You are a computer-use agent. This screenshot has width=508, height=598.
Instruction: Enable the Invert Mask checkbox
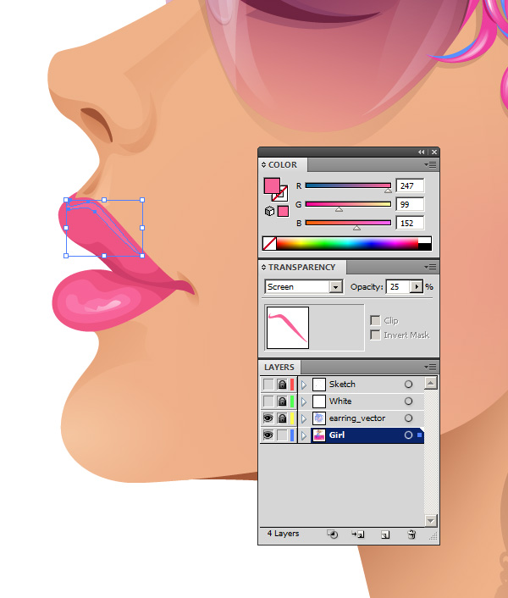point(375,335)
